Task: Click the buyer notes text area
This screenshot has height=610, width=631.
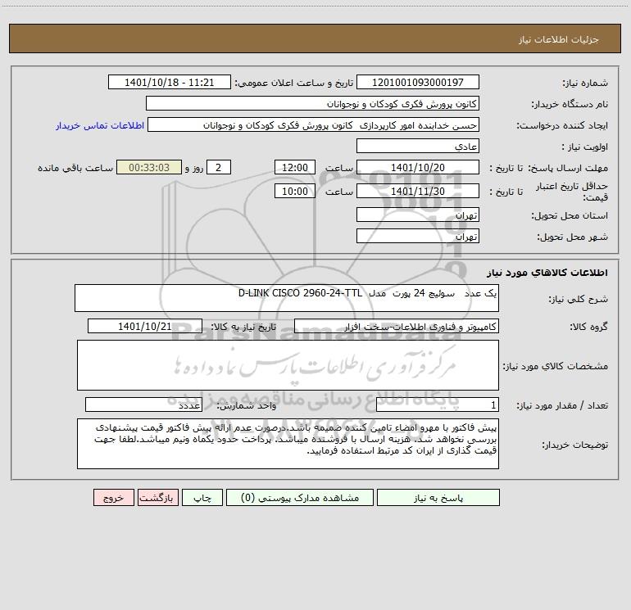Action: 288,444
